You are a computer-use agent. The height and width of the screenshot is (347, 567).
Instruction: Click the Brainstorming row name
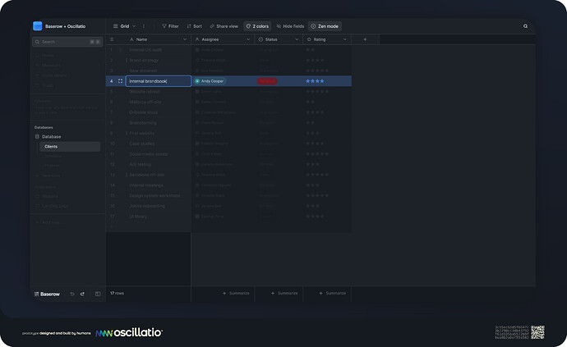click(x=143, y=123)
